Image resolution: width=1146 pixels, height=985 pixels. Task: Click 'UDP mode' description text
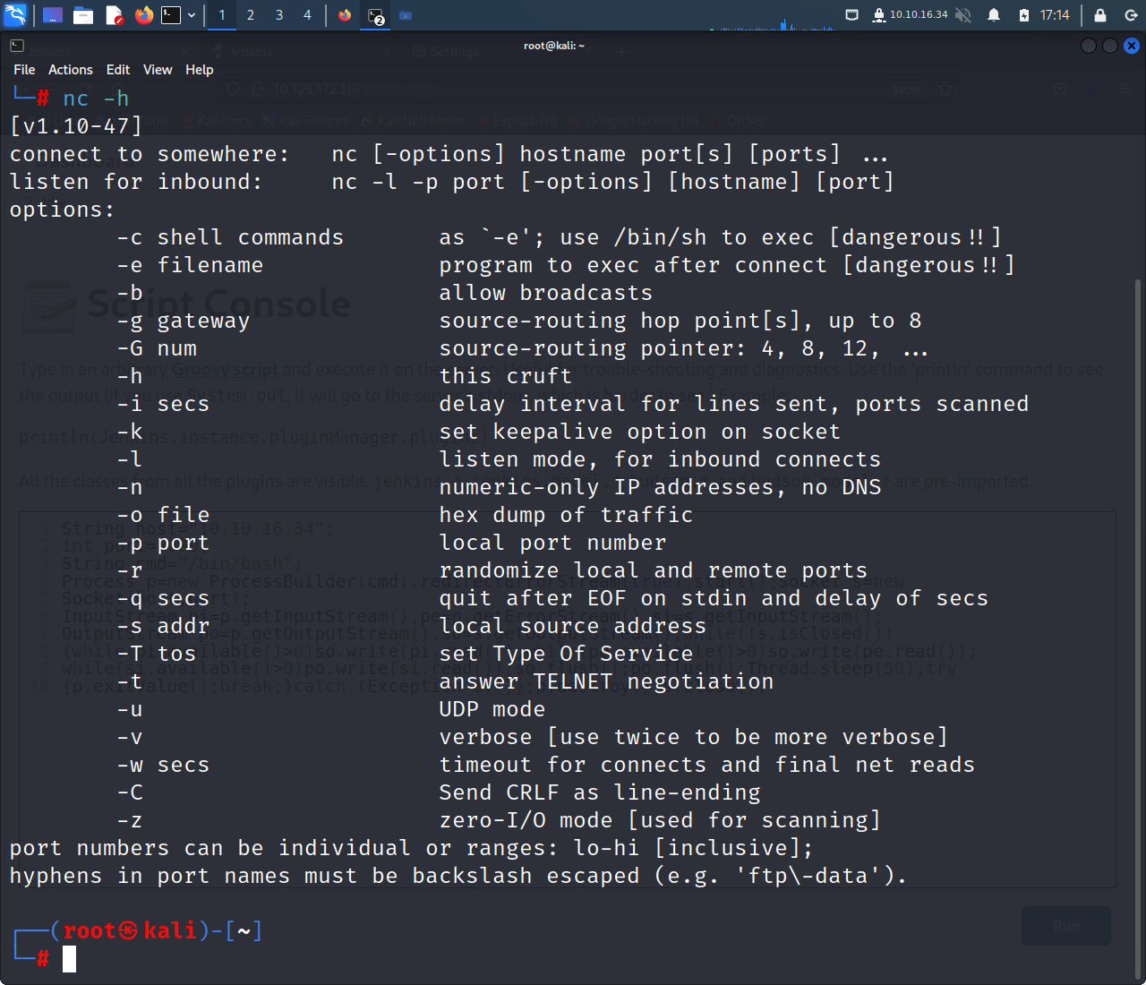point(492,709)
